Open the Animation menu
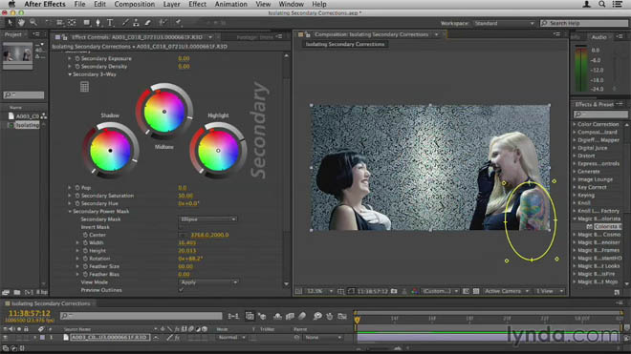631x354 pixels. 231,4
